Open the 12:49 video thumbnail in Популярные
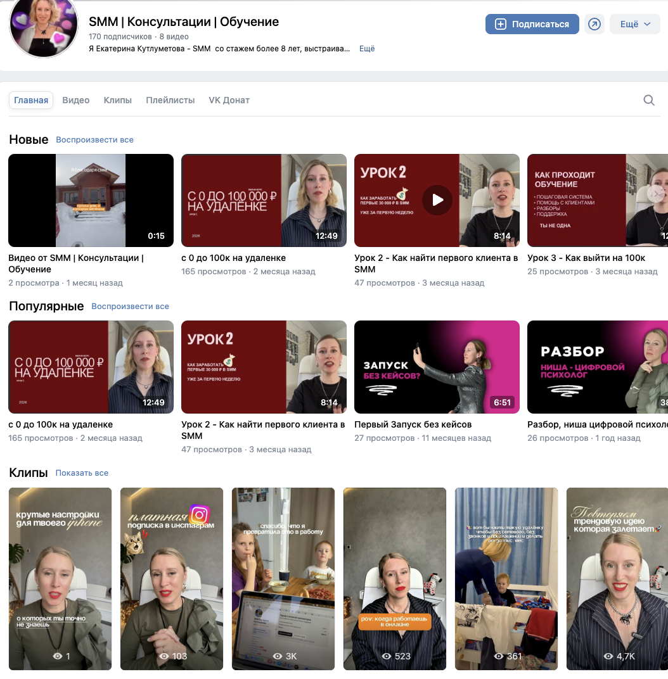 (x=91, y=367)
